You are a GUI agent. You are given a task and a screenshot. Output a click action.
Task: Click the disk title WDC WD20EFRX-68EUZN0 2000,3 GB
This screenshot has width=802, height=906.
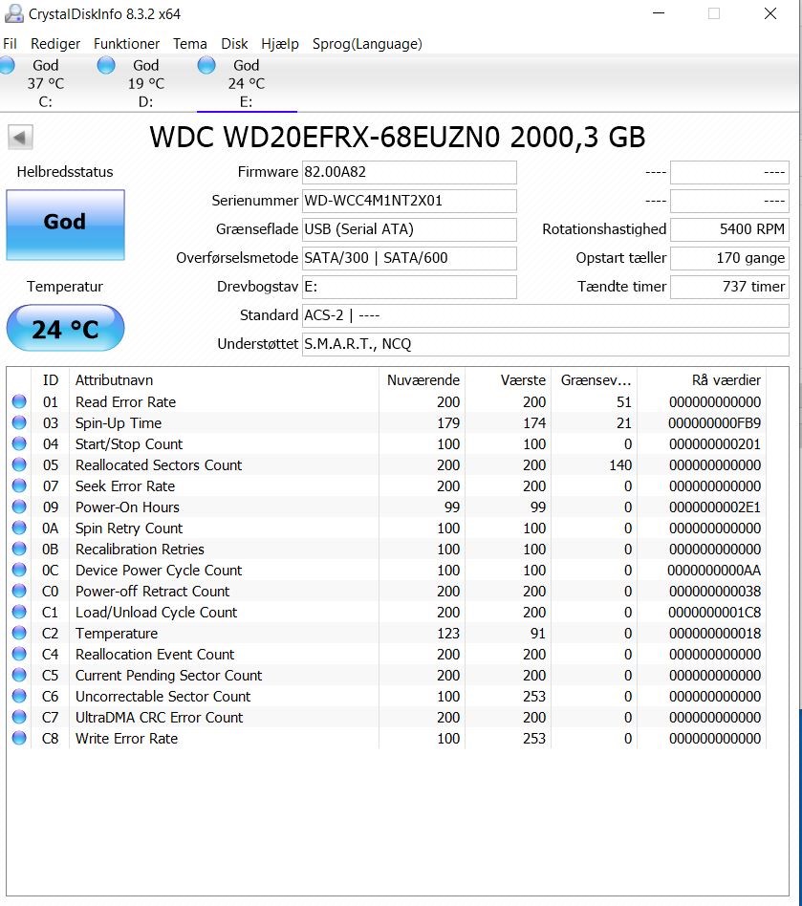coord(398,138)
